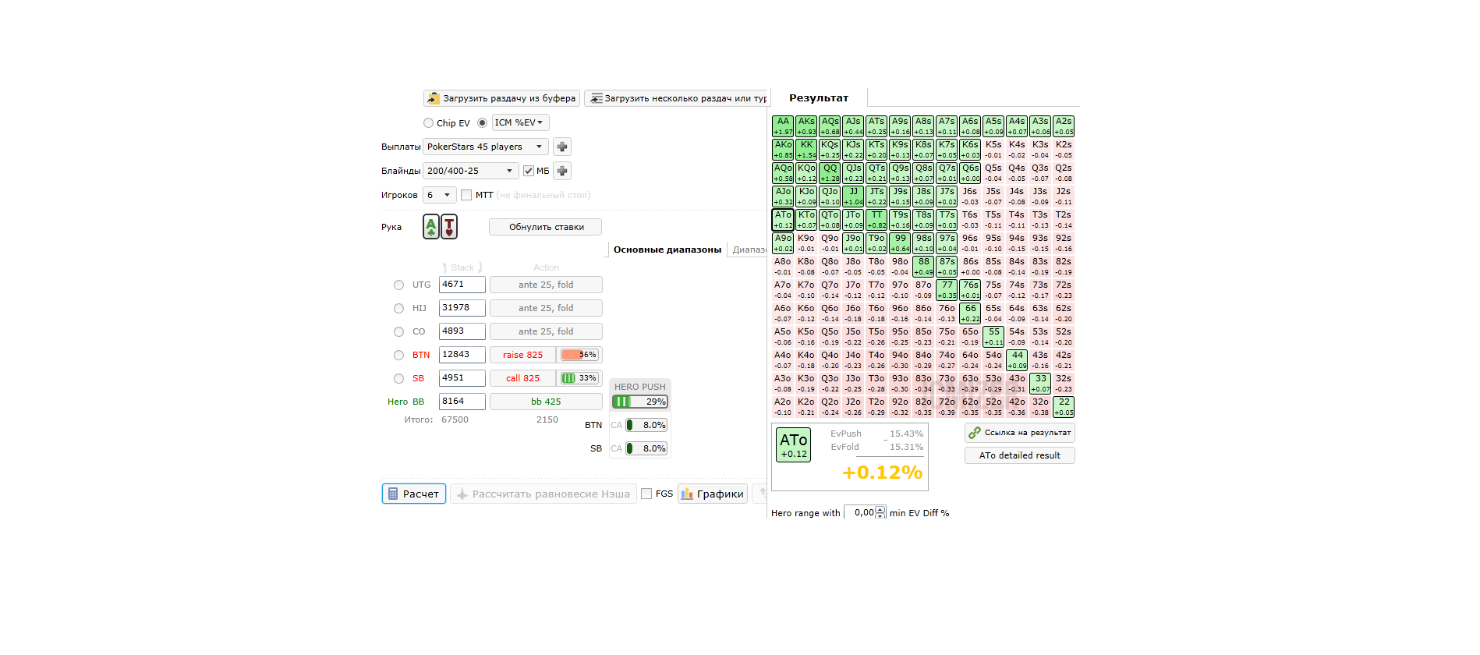Screen dimensions: 1480x655
Task: Select HIJ as hero position radio
Action: pos(398,309)
